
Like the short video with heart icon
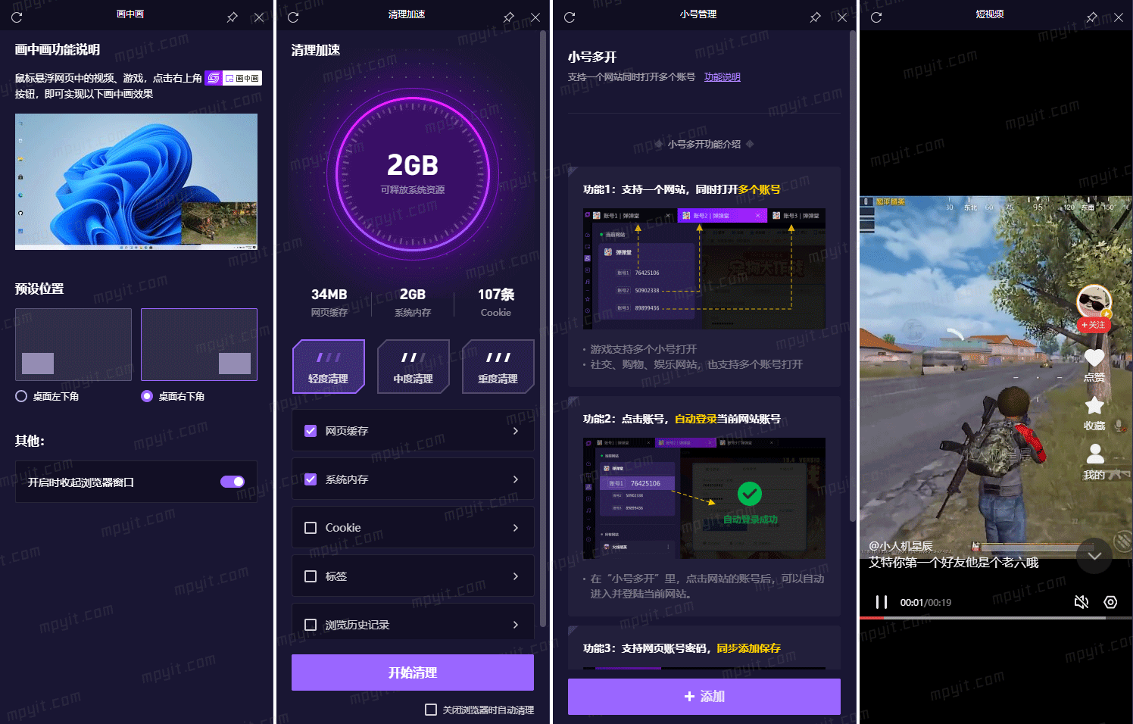coord(1094,357)
